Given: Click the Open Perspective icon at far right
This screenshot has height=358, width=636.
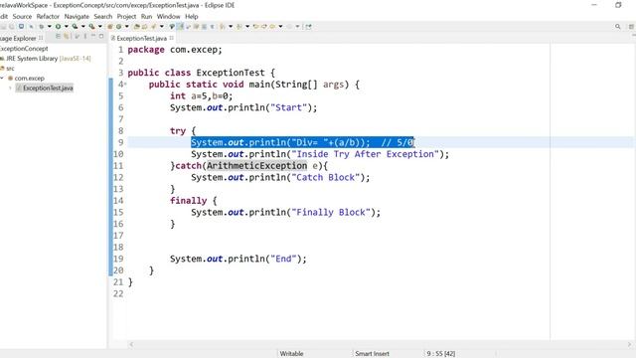Looking at the screenshot, I should coord(632,27).
